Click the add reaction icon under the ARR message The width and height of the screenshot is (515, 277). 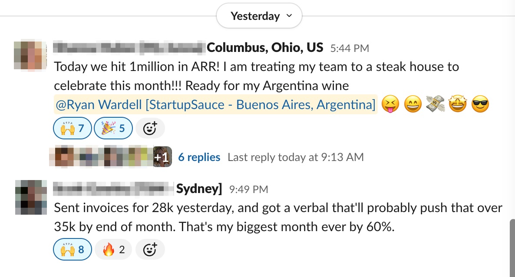[x=150, y=128]
